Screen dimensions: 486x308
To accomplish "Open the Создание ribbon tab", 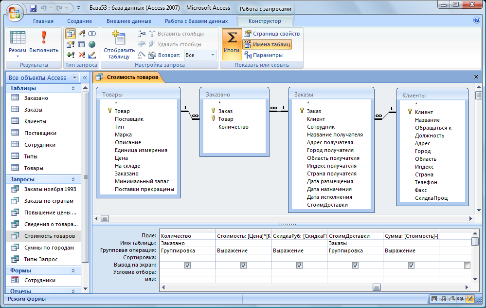I will tap(80, 21).
